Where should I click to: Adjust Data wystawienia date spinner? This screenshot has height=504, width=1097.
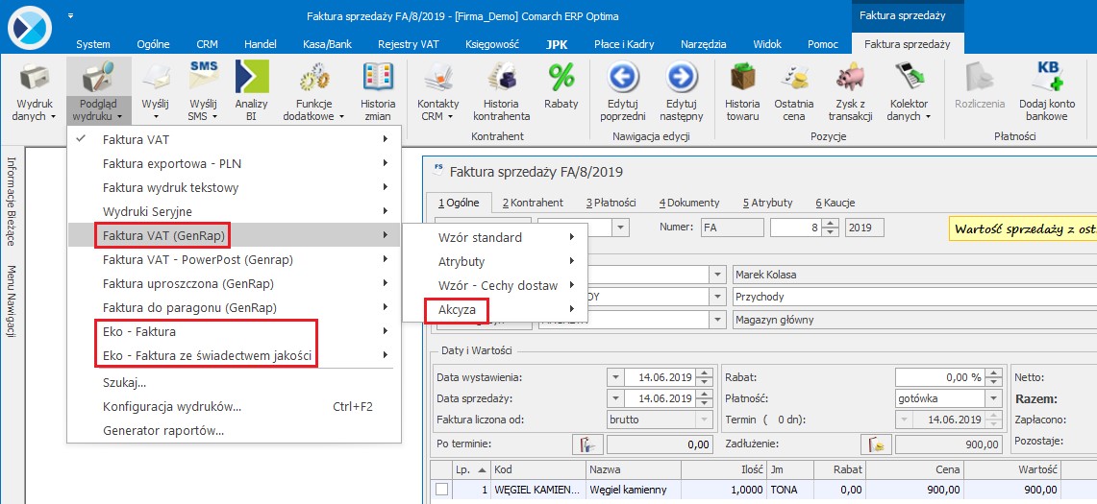click(705, 376)
